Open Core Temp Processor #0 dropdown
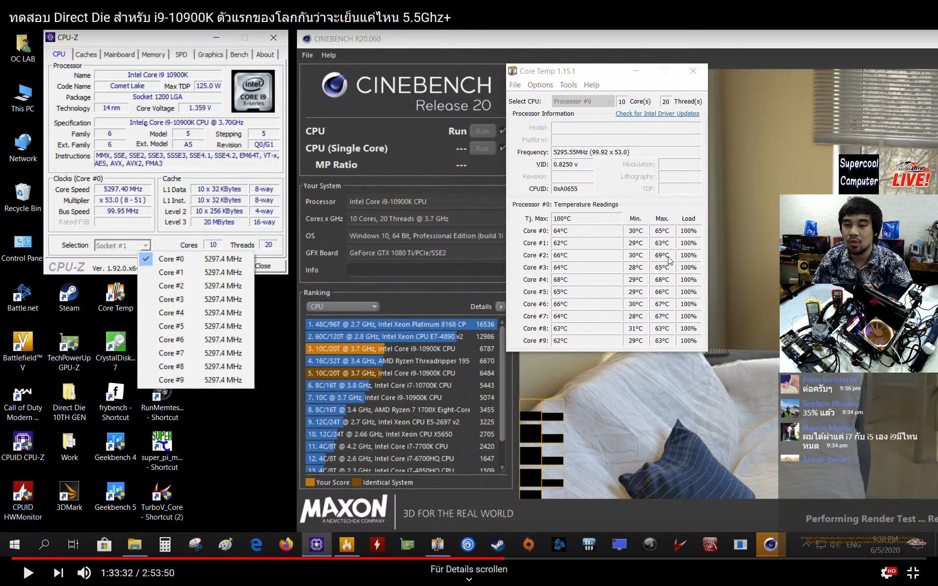The width and height of the screenshot is (938, 586). 582,101
